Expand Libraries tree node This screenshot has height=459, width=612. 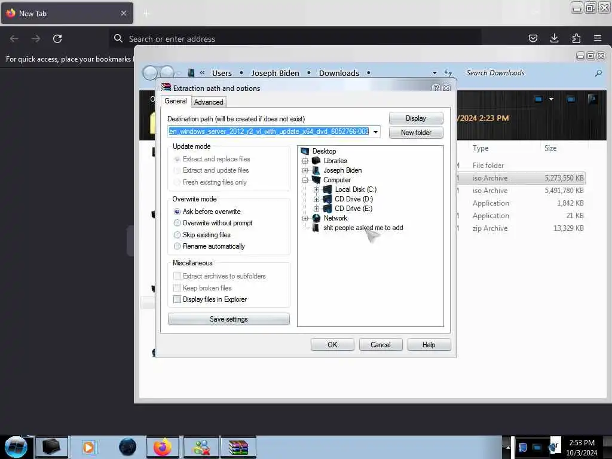tap(305, 161)
